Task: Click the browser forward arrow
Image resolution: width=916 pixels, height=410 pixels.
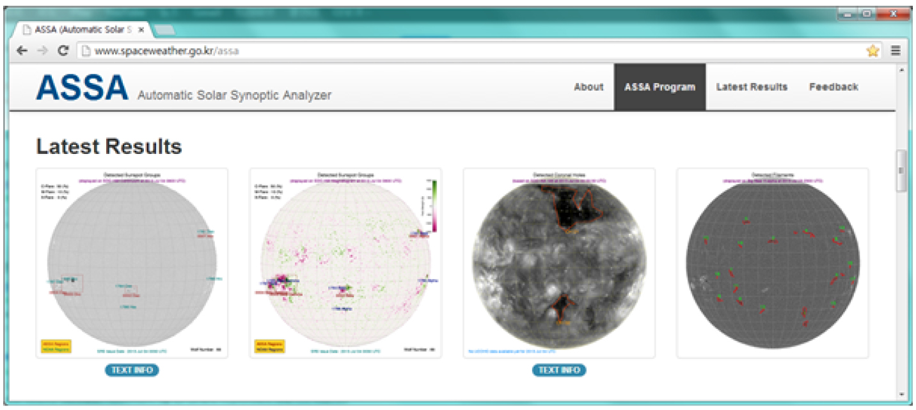Action: point(42,51)
